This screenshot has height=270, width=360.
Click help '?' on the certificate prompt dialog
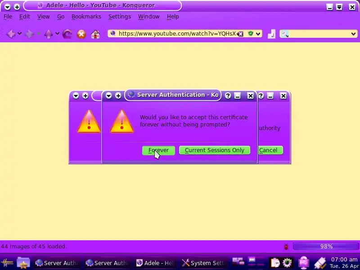coord(228,96)
